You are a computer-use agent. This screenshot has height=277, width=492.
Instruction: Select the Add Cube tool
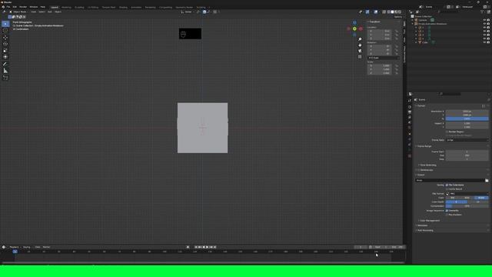(x=5, y=78)
